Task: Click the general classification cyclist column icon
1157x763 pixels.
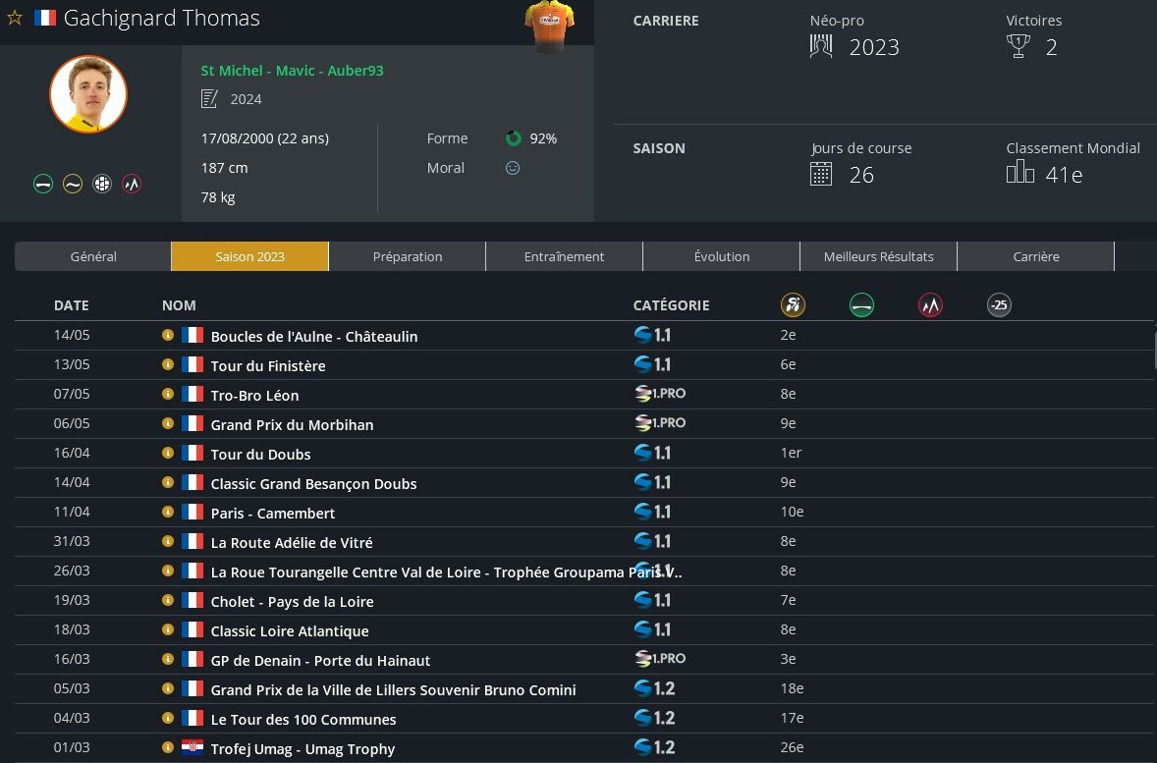Action: point(793,304)
